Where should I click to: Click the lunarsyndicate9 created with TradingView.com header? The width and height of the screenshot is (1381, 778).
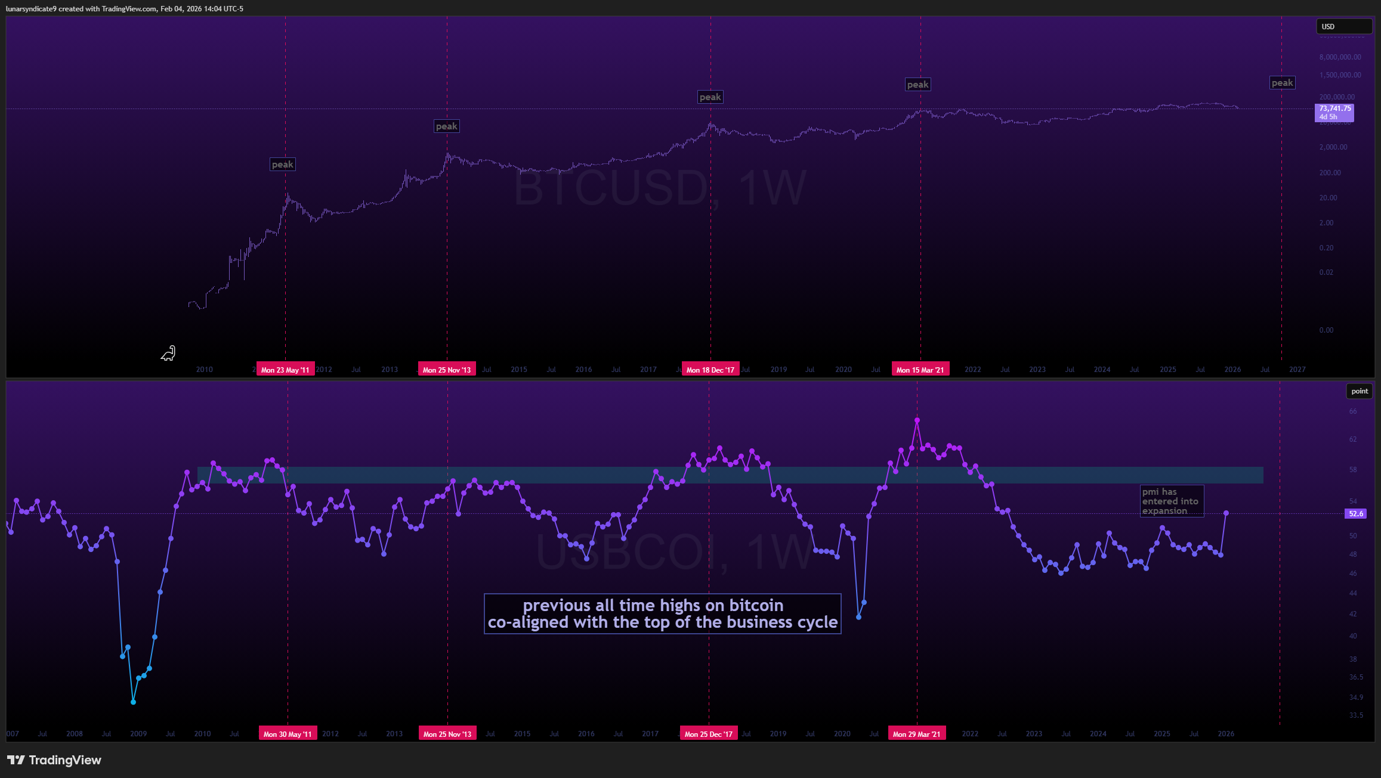coord(124,8)
